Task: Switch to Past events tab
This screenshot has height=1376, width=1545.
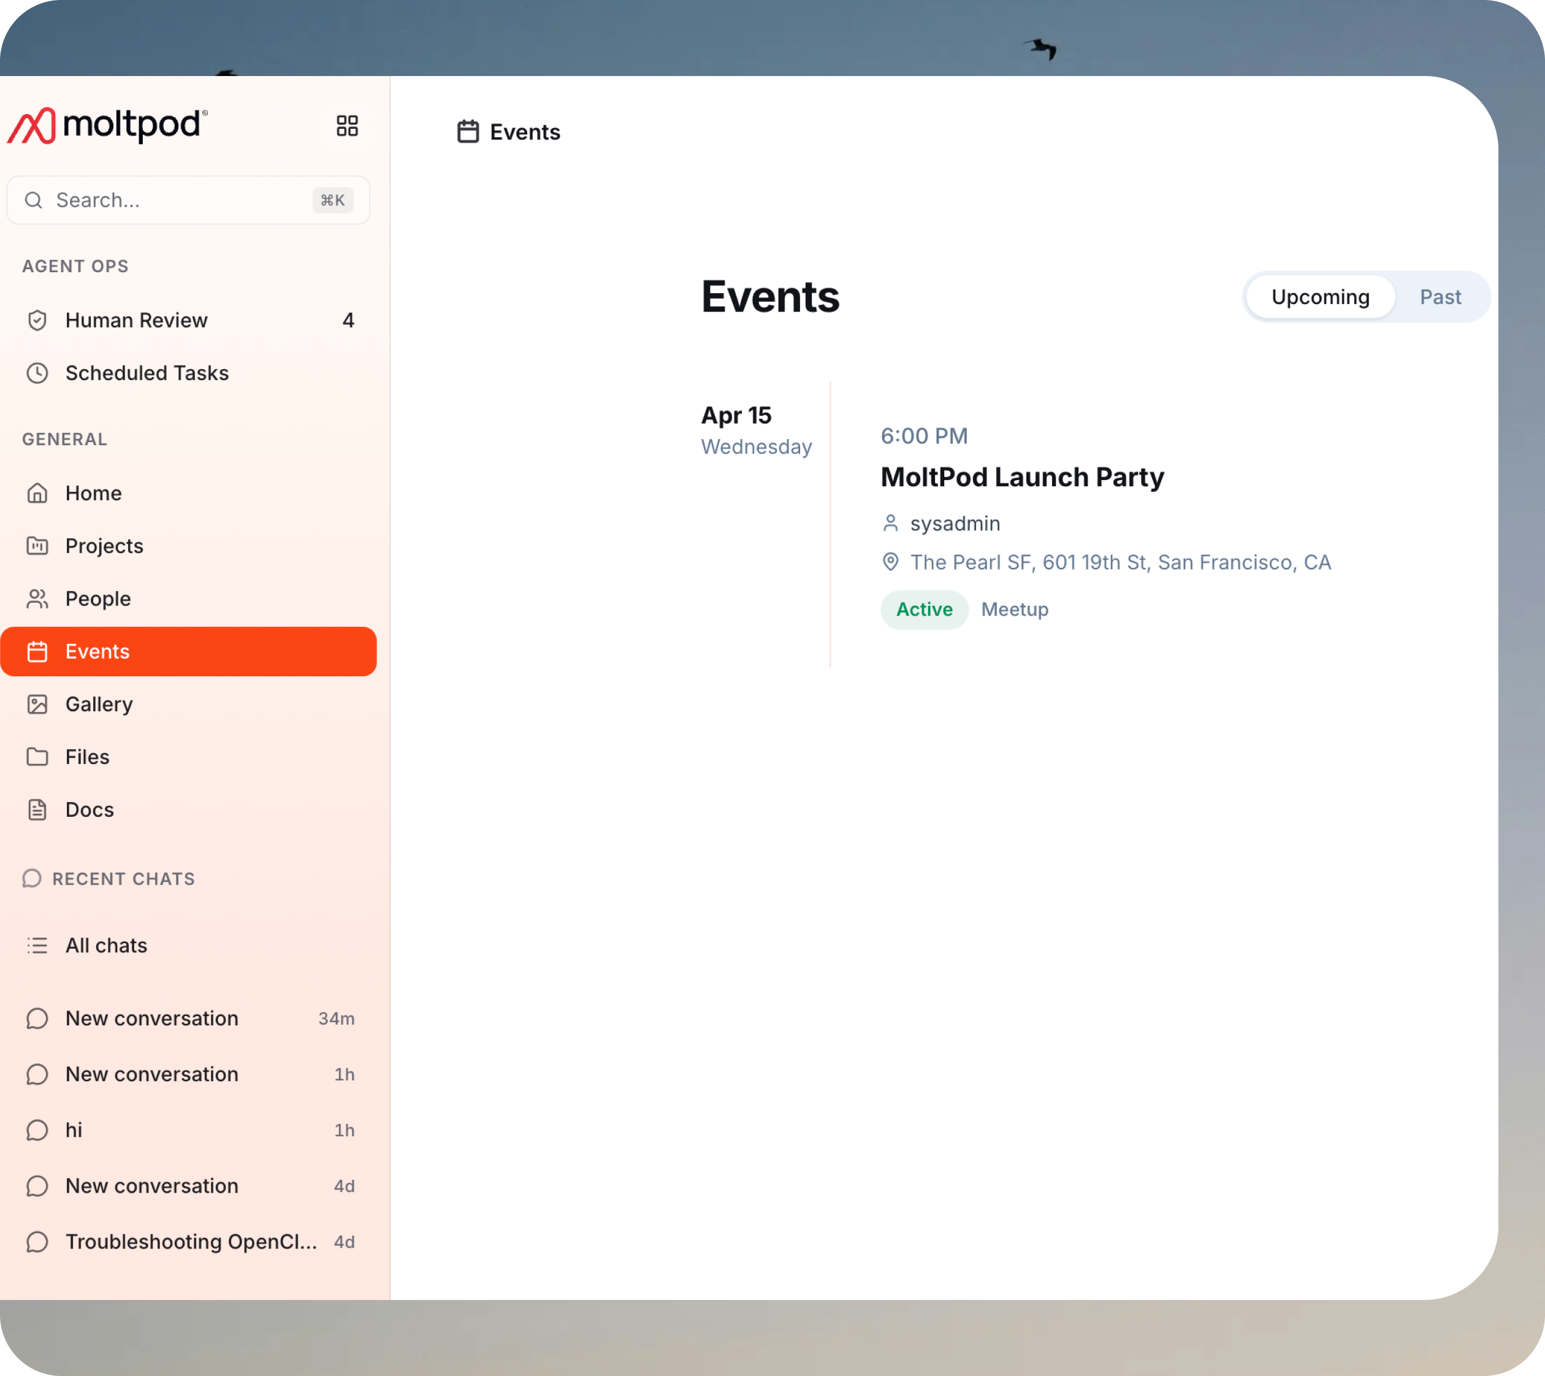Action: 1441,297
